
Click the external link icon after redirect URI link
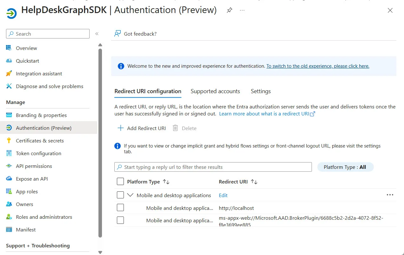[313, 114]
